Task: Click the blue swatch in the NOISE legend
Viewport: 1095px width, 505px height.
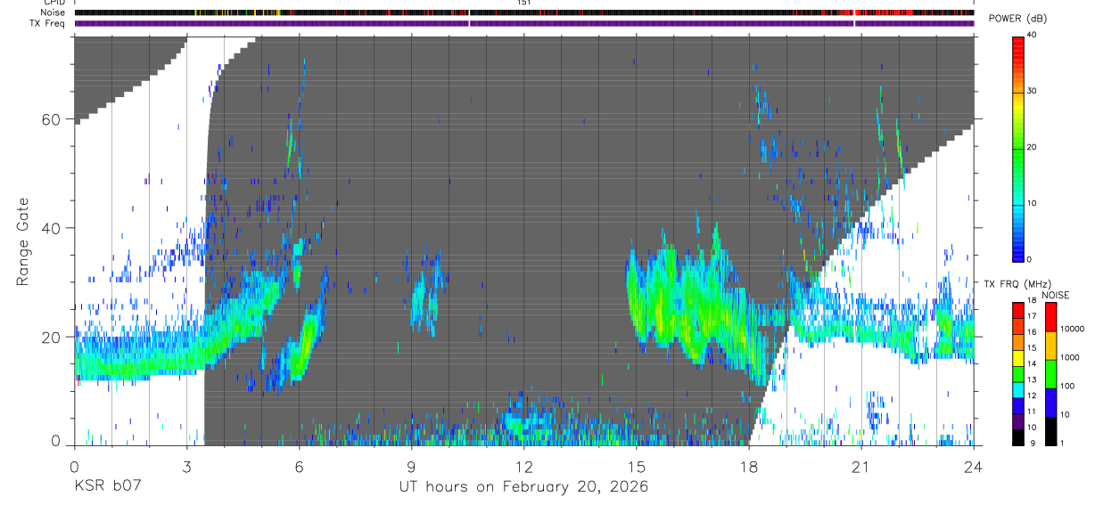Action: 1050,403
